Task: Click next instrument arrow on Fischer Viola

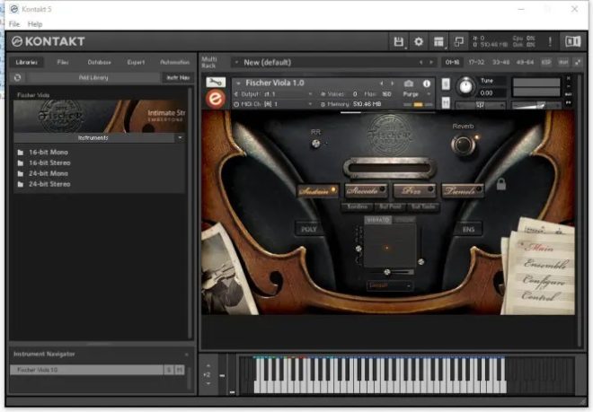Action: pos(392,83)
